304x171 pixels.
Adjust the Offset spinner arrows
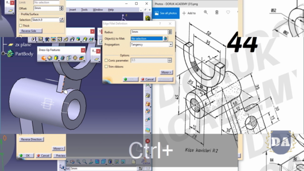tap(61, 8)
